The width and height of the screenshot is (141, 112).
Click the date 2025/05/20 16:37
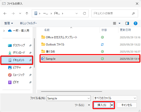tap(130, 51)
